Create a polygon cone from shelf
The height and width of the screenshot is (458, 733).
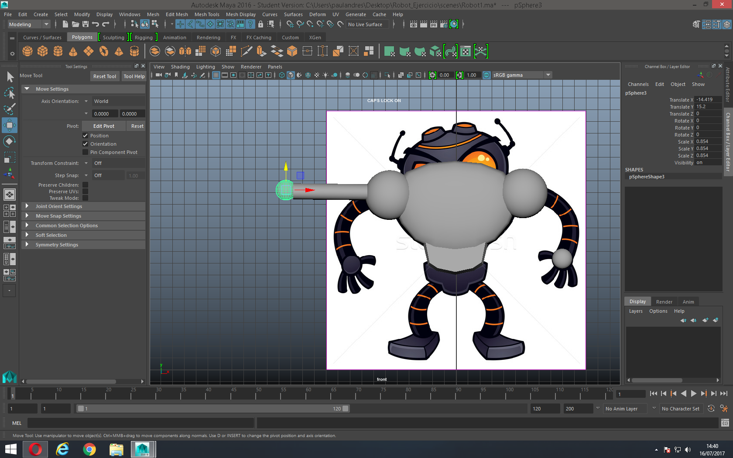pos(73,51)
